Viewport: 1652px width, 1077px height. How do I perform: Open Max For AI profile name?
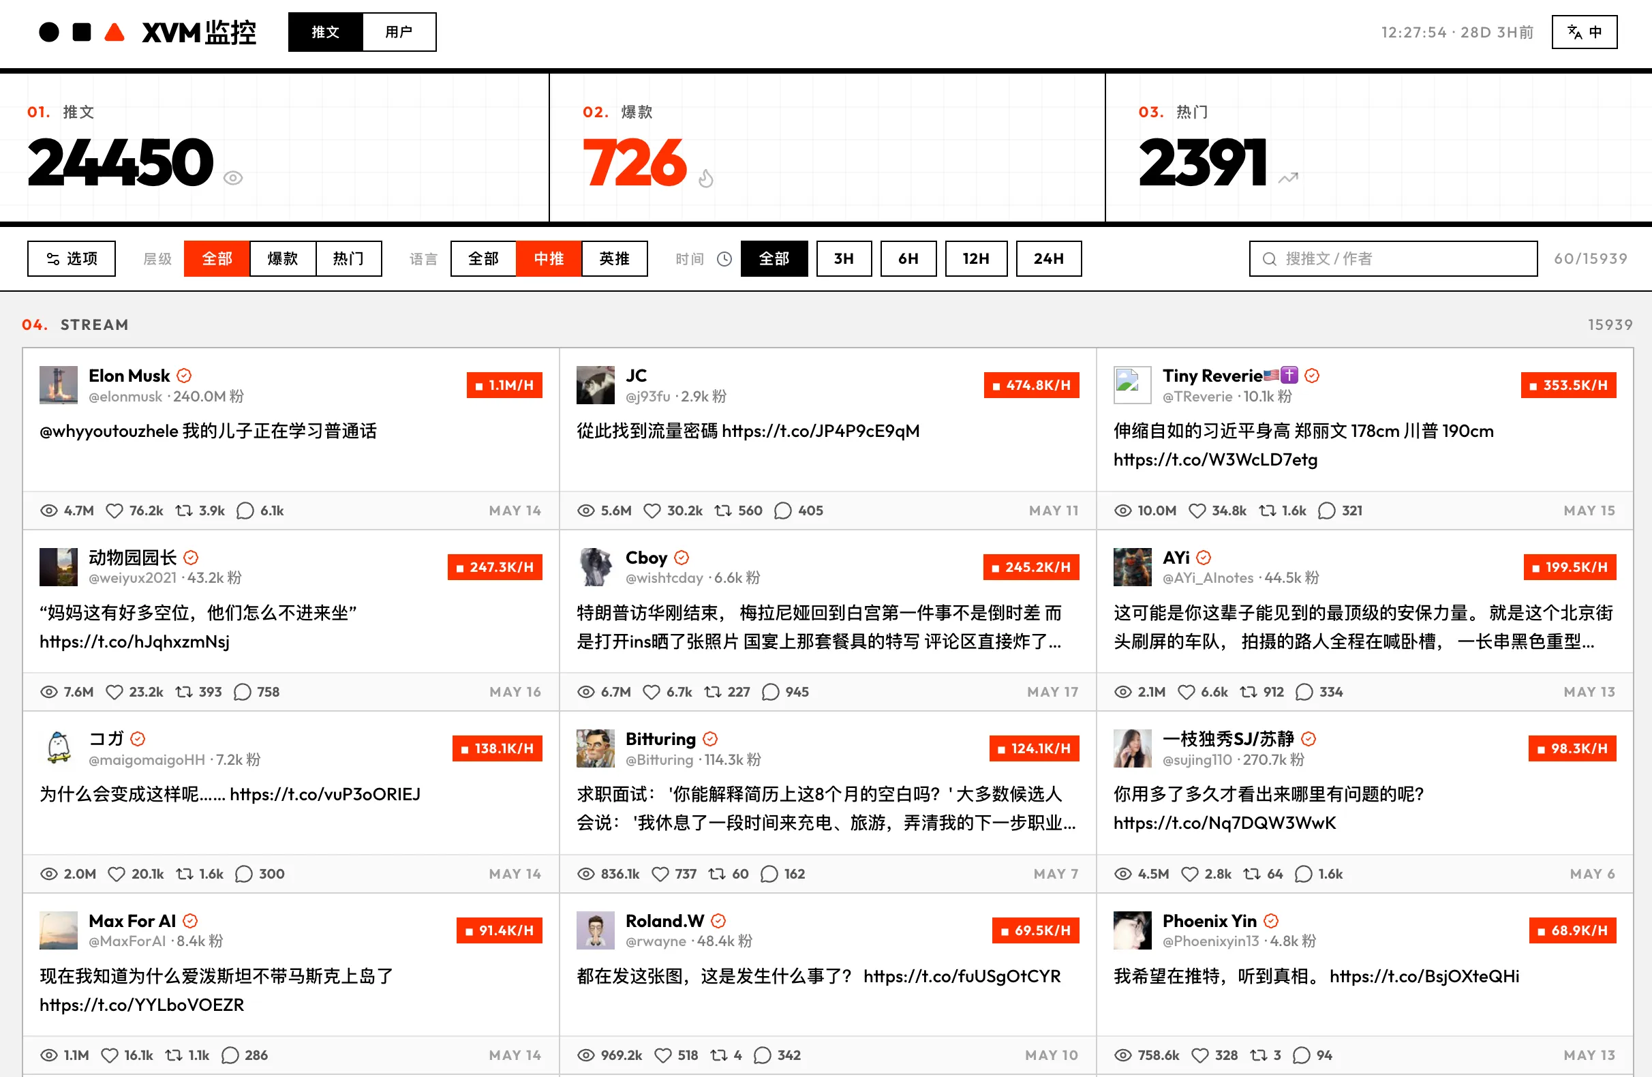tap(132, 921)
